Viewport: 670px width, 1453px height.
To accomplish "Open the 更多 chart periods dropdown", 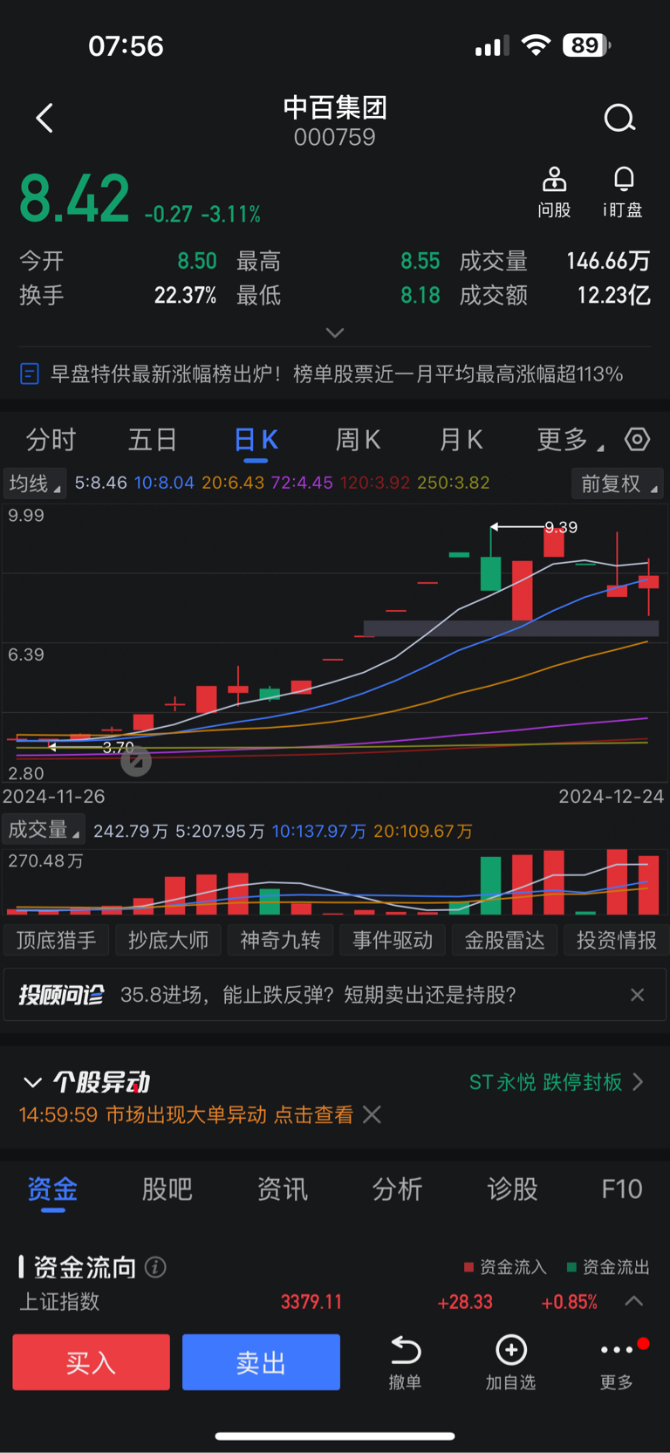I will click(570, 440).
